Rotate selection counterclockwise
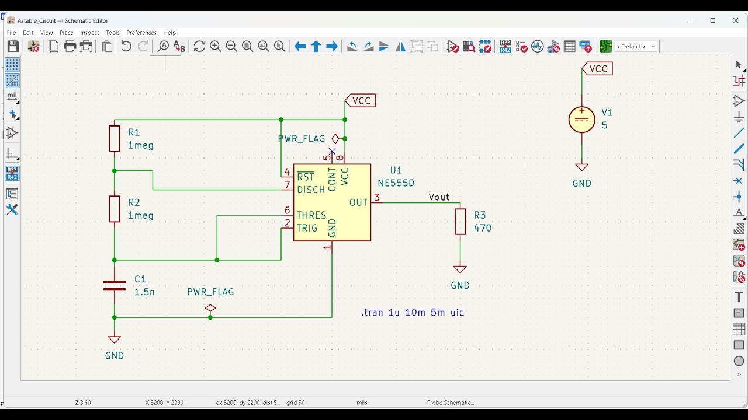 pos(352,46)
